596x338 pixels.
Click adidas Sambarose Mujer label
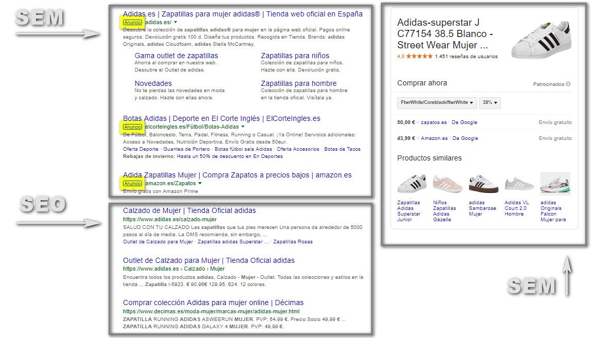click(482, 208)
